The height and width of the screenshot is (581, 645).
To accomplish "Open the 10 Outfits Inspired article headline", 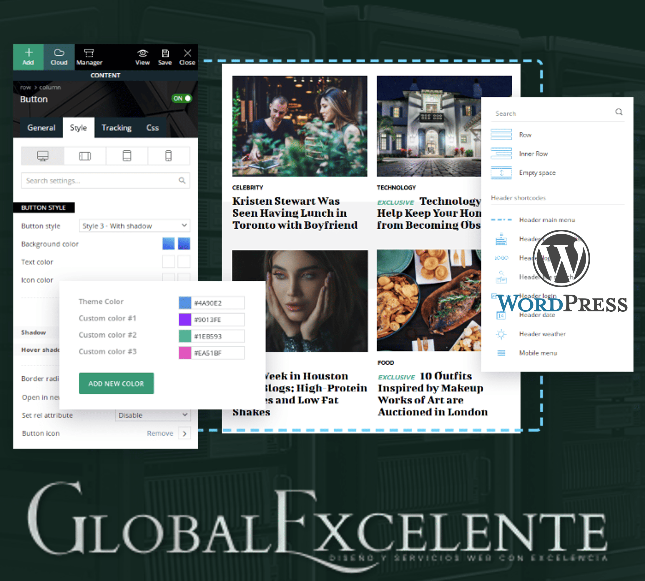I will point(433,394).
